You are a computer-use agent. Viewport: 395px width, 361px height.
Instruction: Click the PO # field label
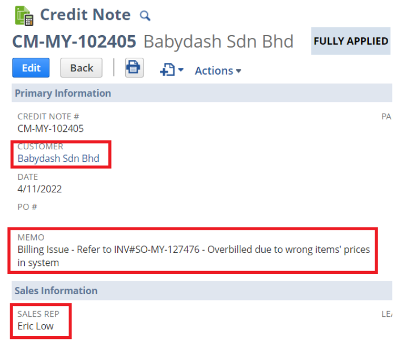click(x=27, y=207)
